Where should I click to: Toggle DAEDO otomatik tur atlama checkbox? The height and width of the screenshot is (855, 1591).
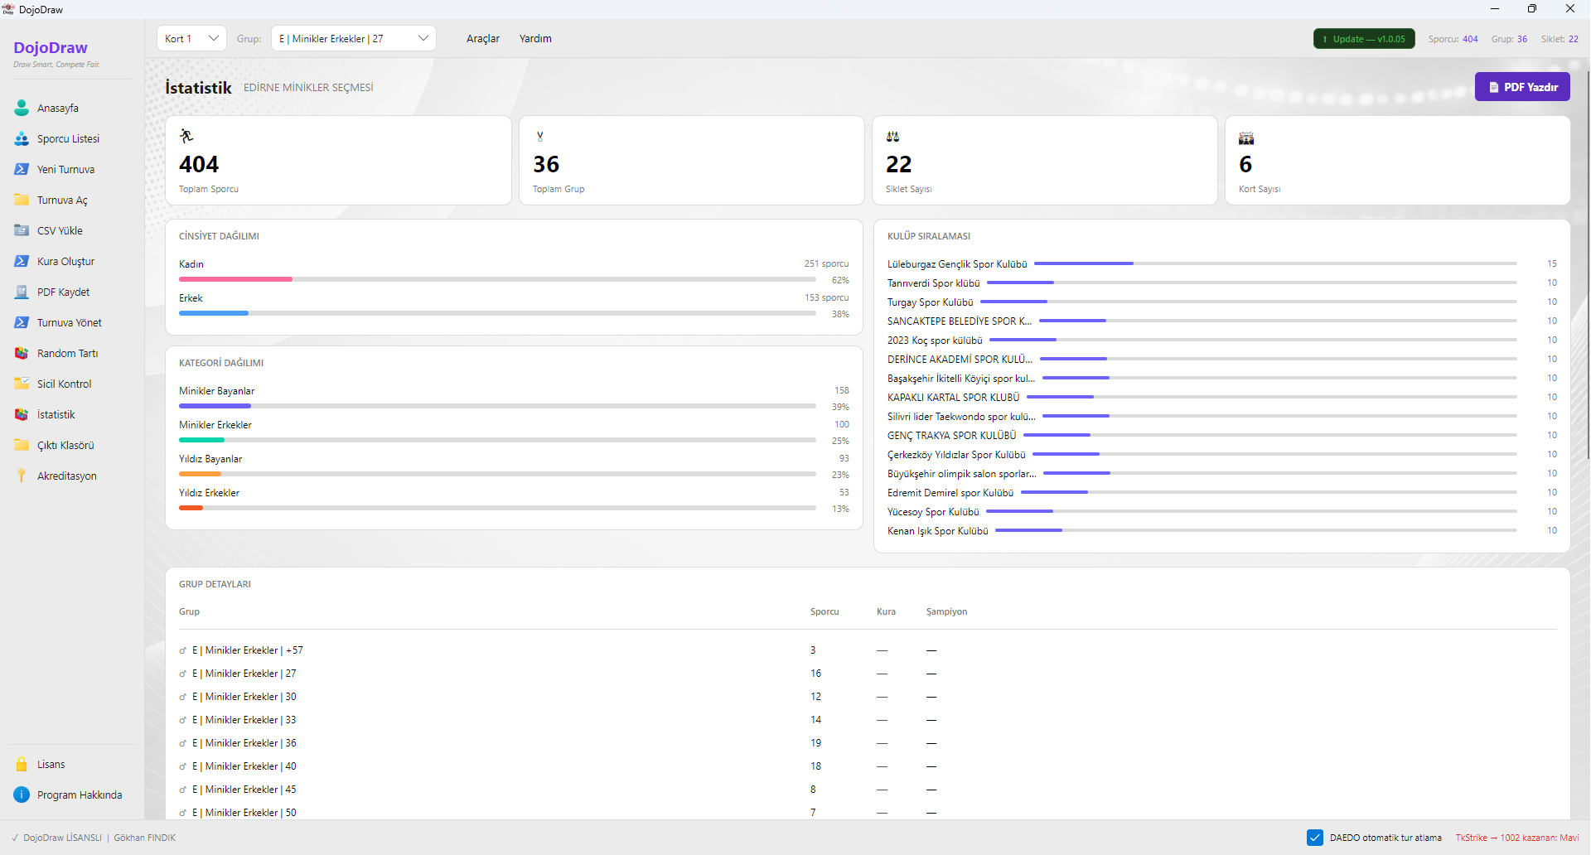(1315, 838)
